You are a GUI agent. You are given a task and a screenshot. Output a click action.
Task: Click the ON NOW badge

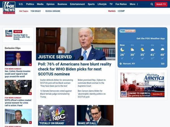pos(18,32)
